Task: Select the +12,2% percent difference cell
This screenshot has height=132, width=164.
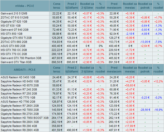Action: [x=158, y=81]
